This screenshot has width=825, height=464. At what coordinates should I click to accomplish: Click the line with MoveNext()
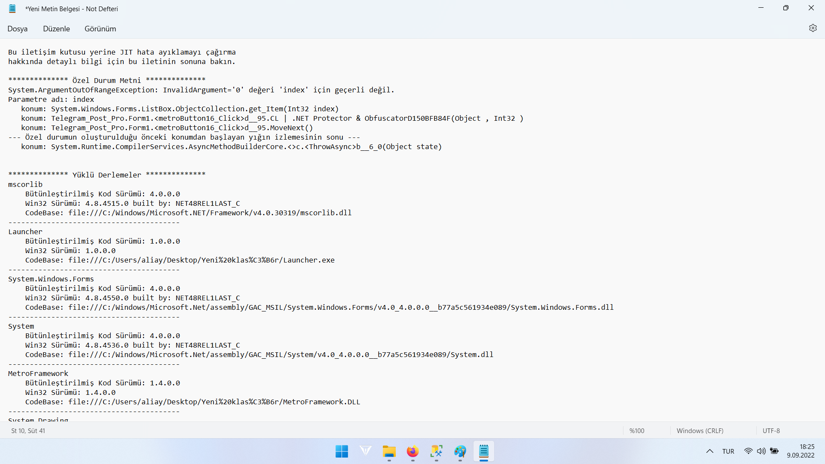[x=167, y=128]
